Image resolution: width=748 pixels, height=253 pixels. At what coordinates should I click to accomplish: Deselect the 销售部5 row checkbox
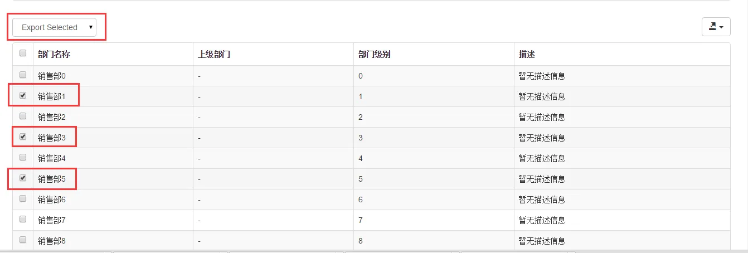coord(23,178)
